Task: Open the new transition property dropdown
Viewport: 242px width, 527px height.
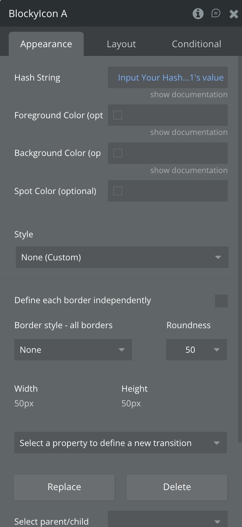Action: tap(120, 443)
